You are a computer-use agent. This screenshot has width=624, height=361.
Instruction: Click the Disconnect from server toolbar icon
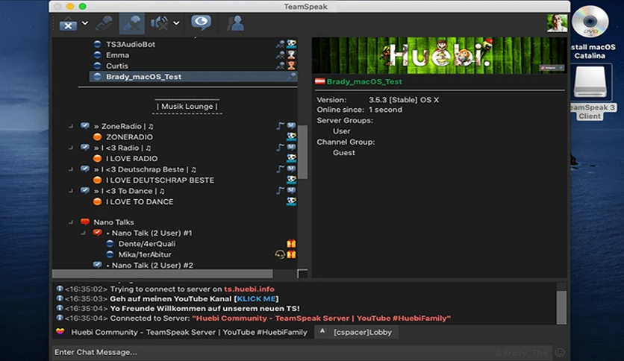pyautogui.click(x=68, y=24)
